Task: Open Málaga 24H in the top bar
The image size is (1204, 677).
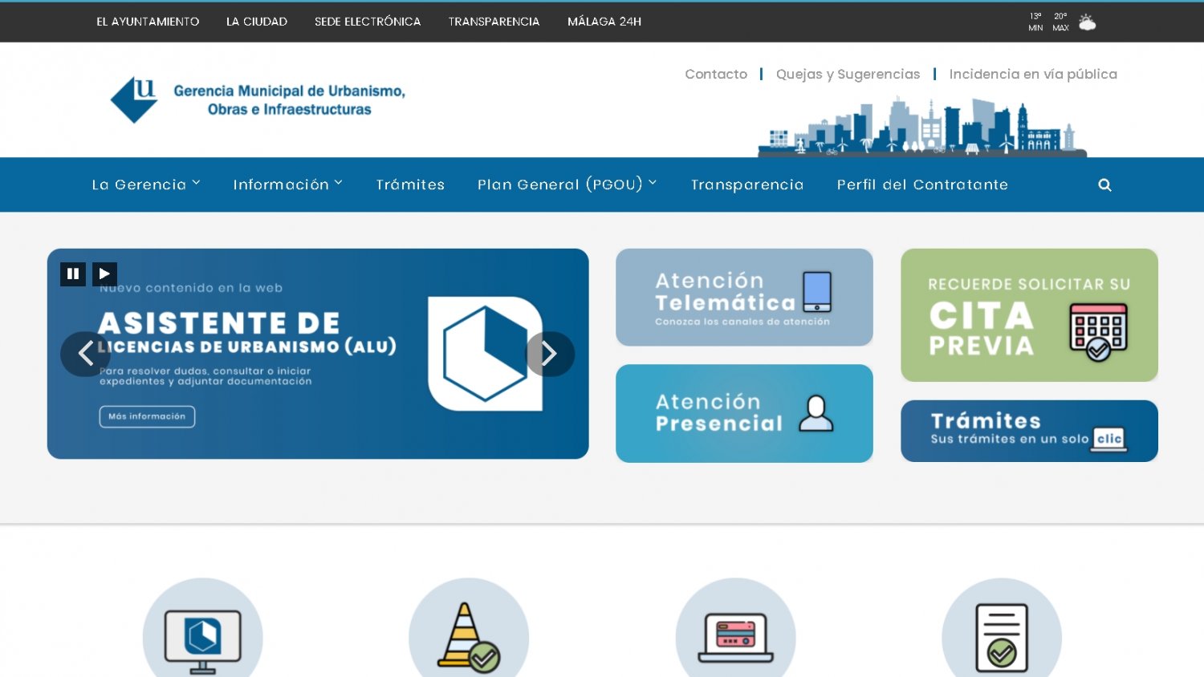Action: (604, 22)
